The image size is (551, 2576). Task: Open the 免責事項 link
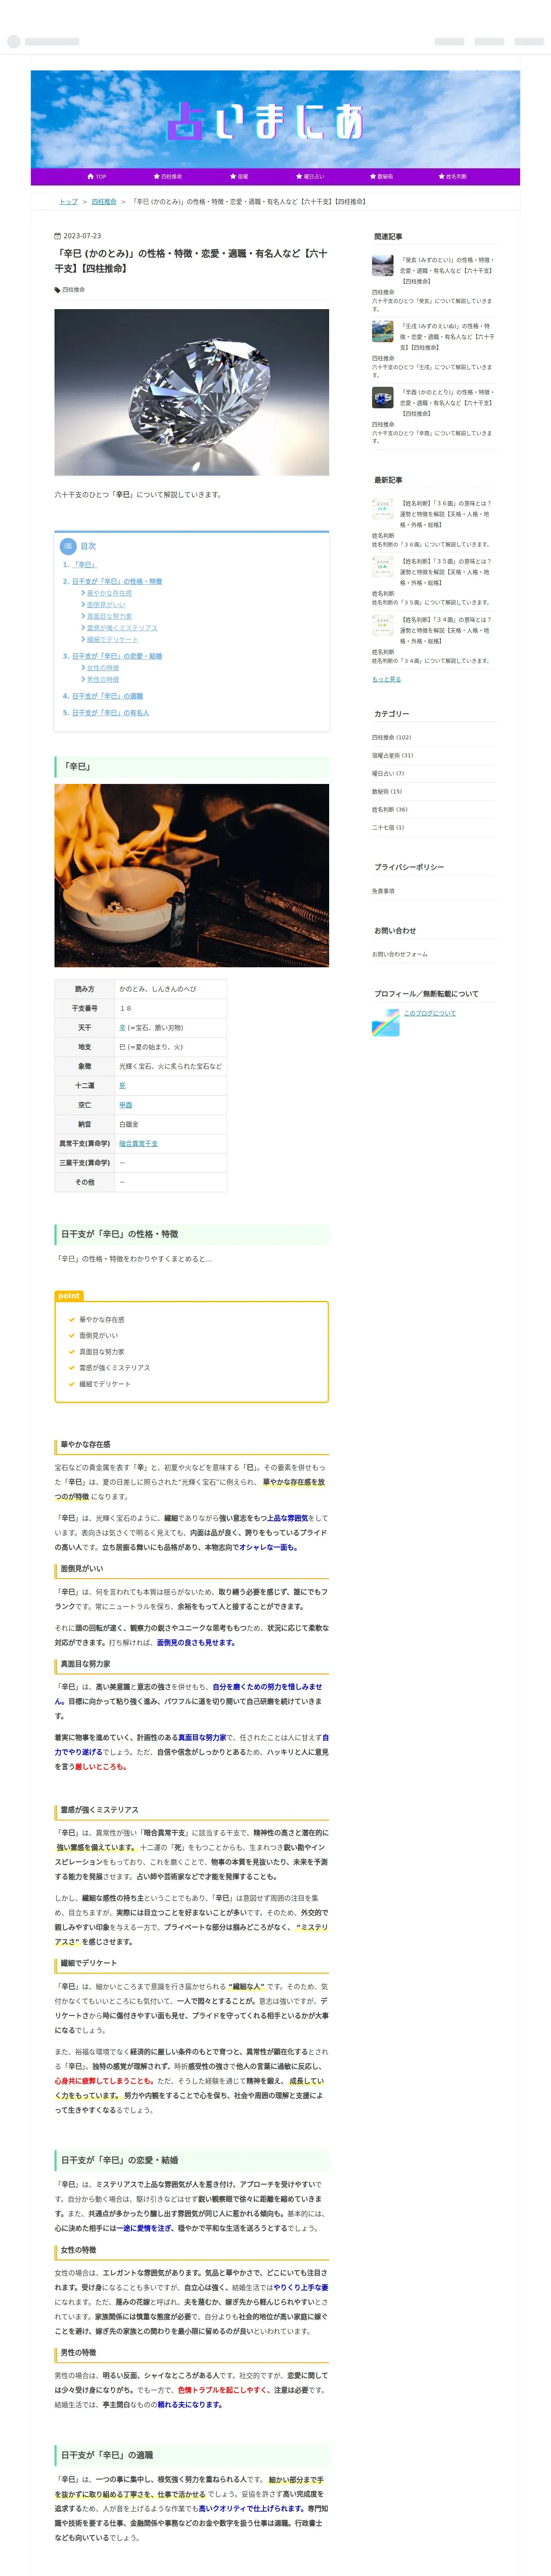pos(383,891)
